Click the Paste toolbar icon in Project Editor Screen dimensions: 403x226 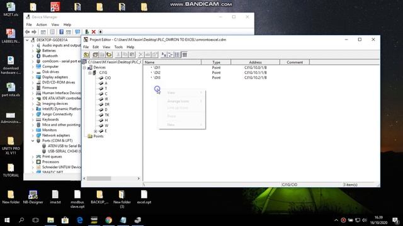[132, 55]
